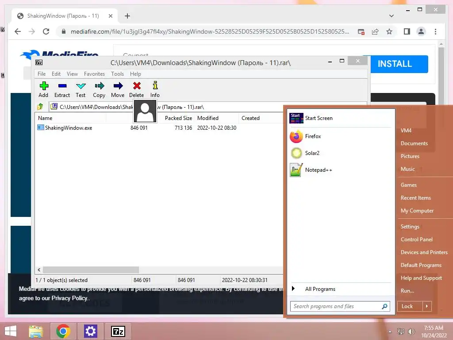Open Settings in the Start menu
This screenshot has height=340, width=453.
tap(410, 227)
